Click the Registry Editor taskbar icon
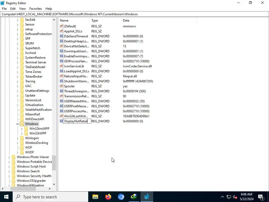This screenshot has width=269, height=202. click(147, 197)
